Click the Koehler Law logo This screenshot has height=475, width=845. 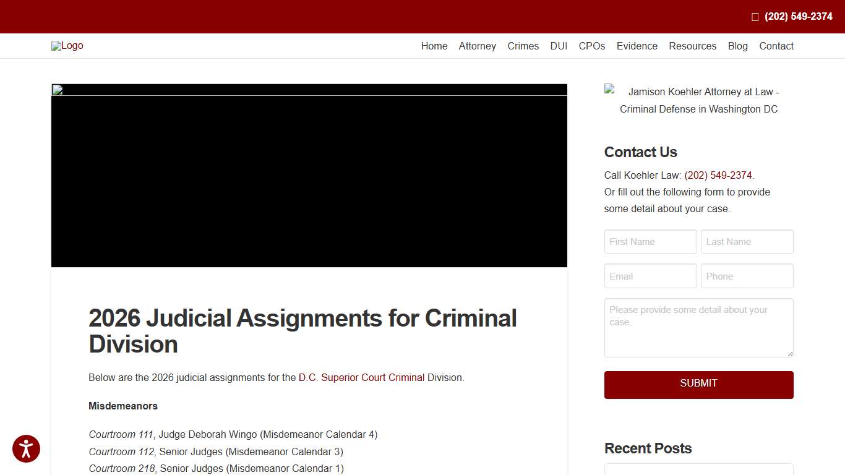(67, 45)
